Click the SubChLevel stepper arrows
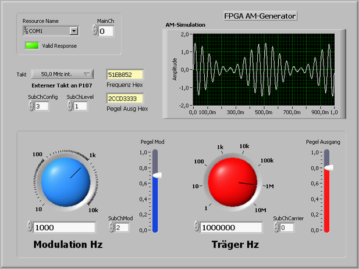359x269 pixels. [70, 106]
